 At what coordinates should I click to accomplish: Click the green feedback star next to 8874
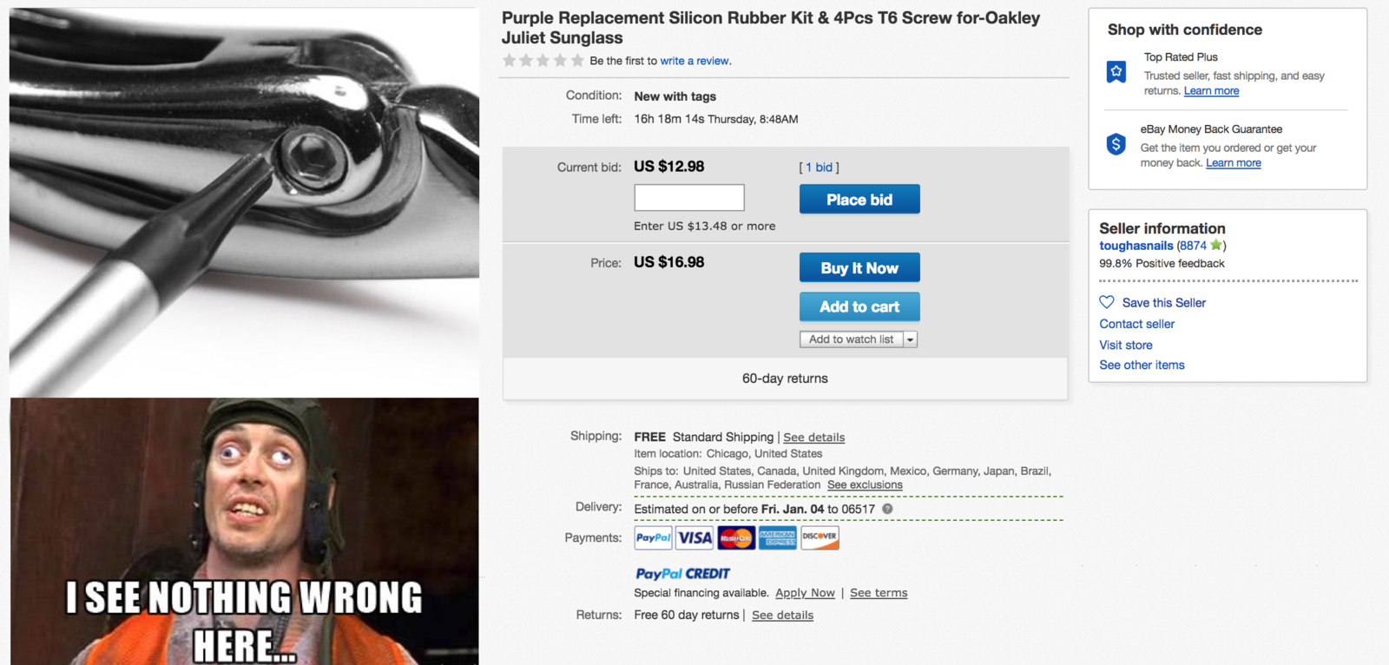[x=1216, y=246]
